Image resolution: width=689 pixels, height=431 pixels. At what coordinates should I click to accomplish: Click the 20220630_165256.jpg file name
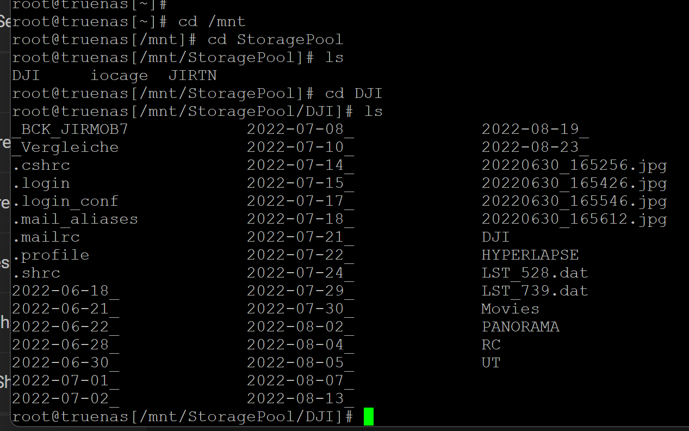click(574, 165)
